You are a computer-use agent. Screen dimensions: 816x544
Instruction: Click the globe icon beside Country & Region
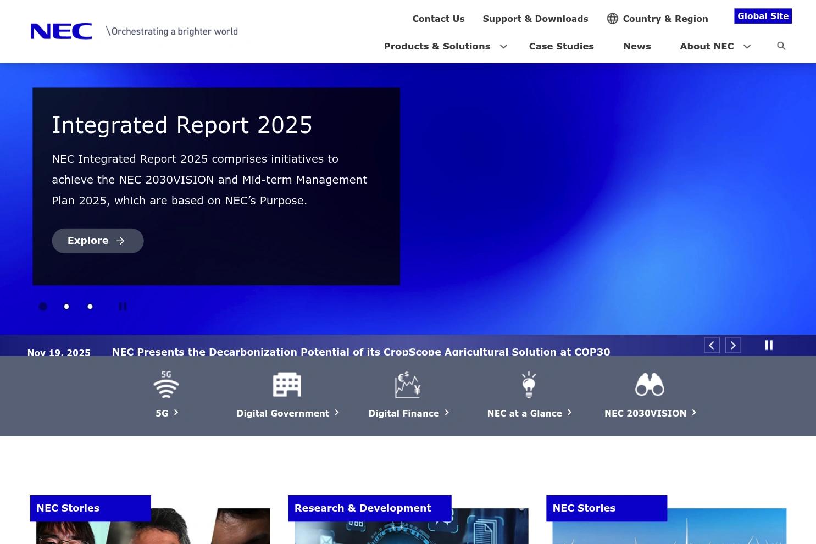(612, 19)
